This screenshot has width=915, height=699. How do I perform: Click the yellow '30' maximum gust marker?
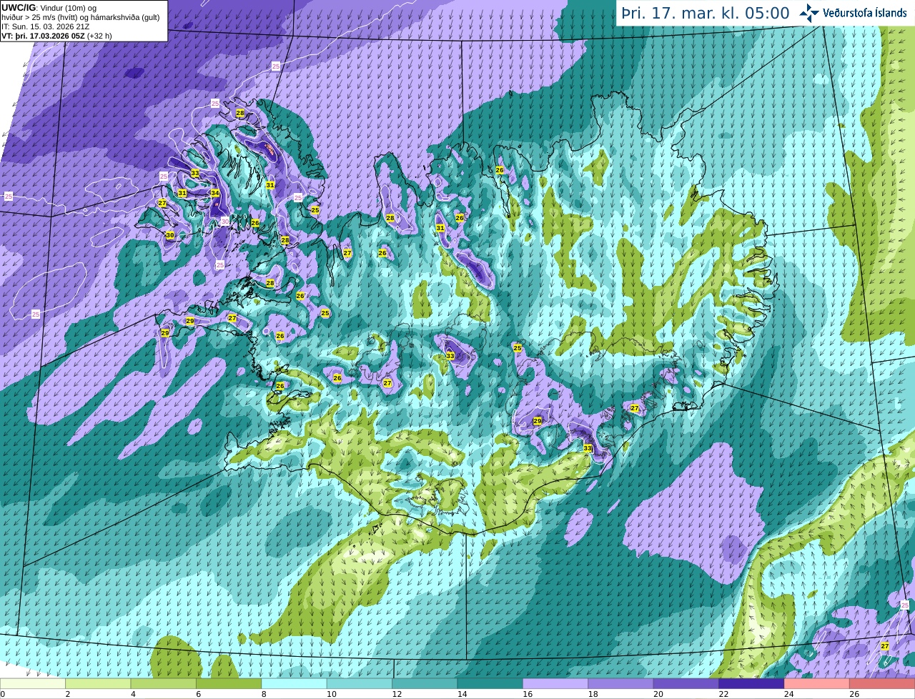170,235
